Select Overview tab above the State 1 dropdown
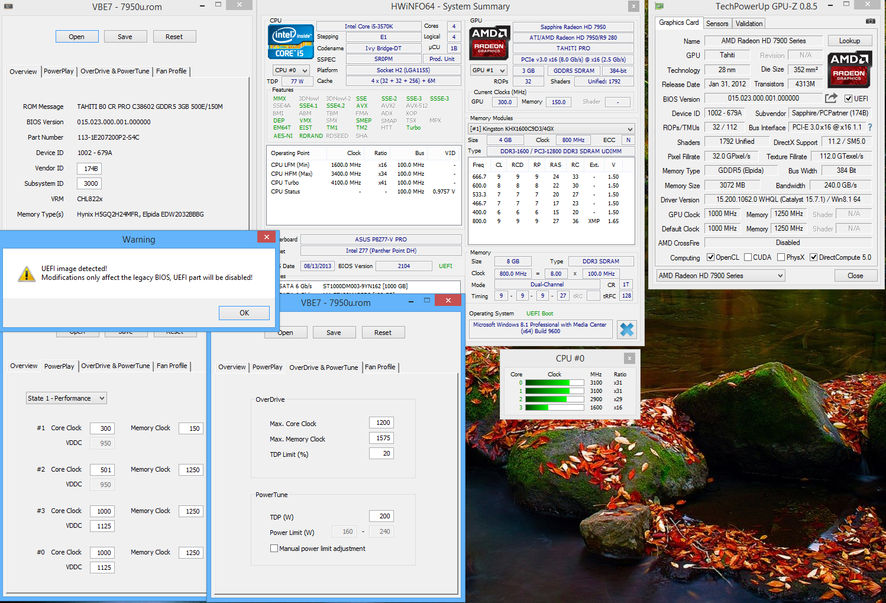886x603 pixels. pyautogui.click(x=24, y=366)
